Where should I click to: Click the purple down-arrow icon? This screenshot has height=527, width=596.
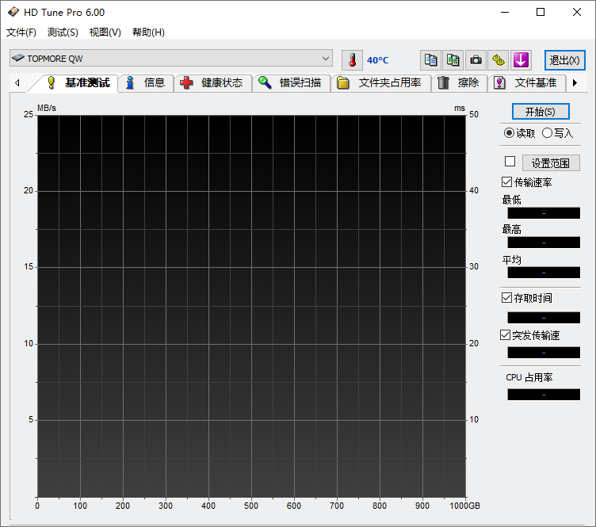pyautogui.click(x=520, y=60)
